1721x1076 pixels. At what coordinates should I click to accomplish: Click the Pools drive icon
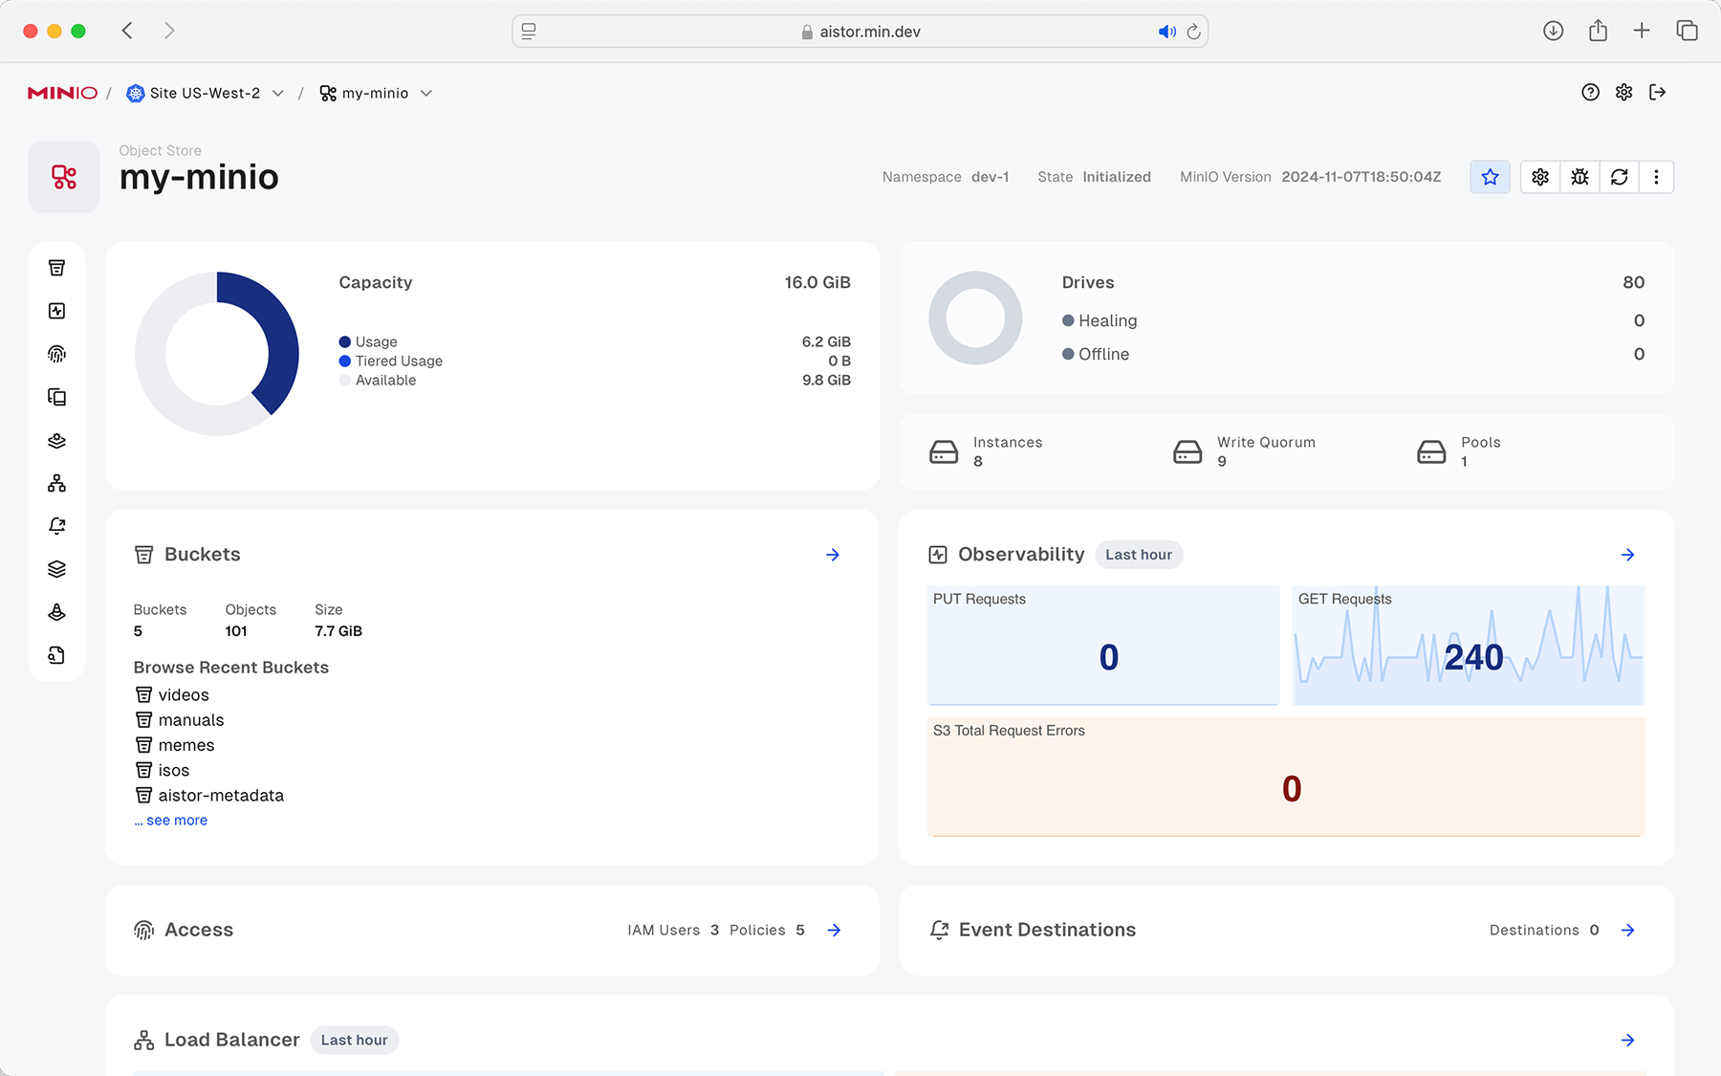(x=1431, y=451)
